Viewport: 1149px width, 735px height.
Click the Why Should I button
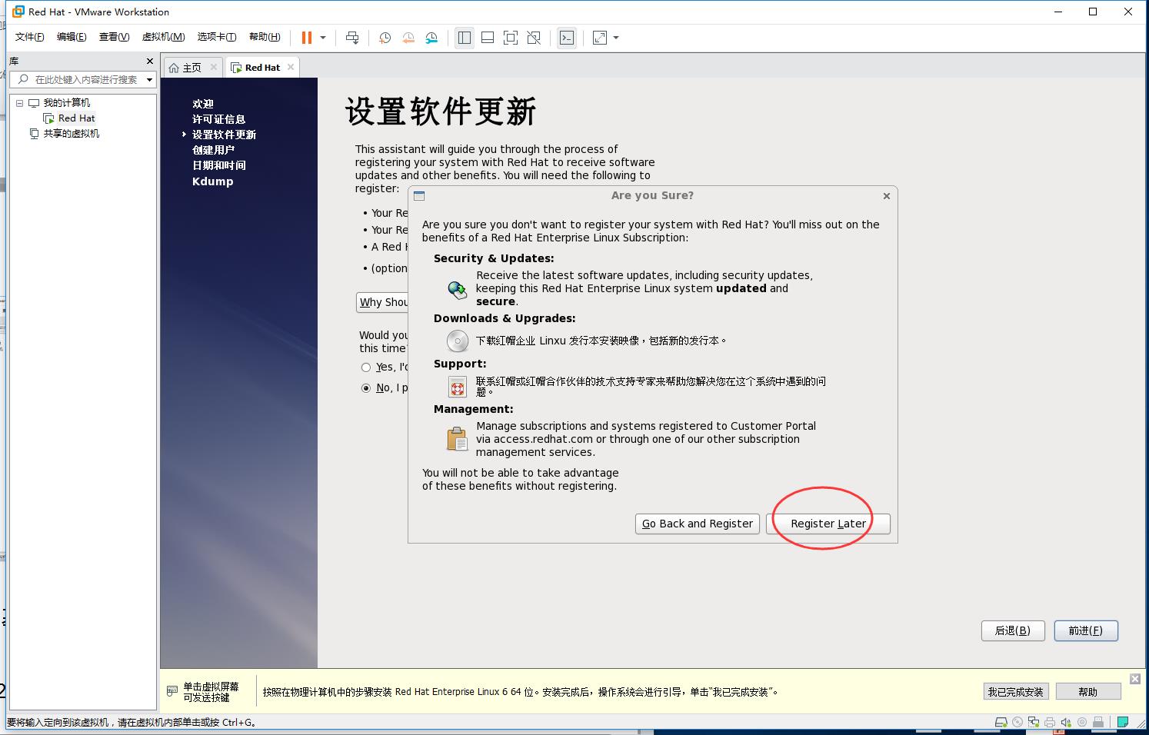tap(382, 302)
